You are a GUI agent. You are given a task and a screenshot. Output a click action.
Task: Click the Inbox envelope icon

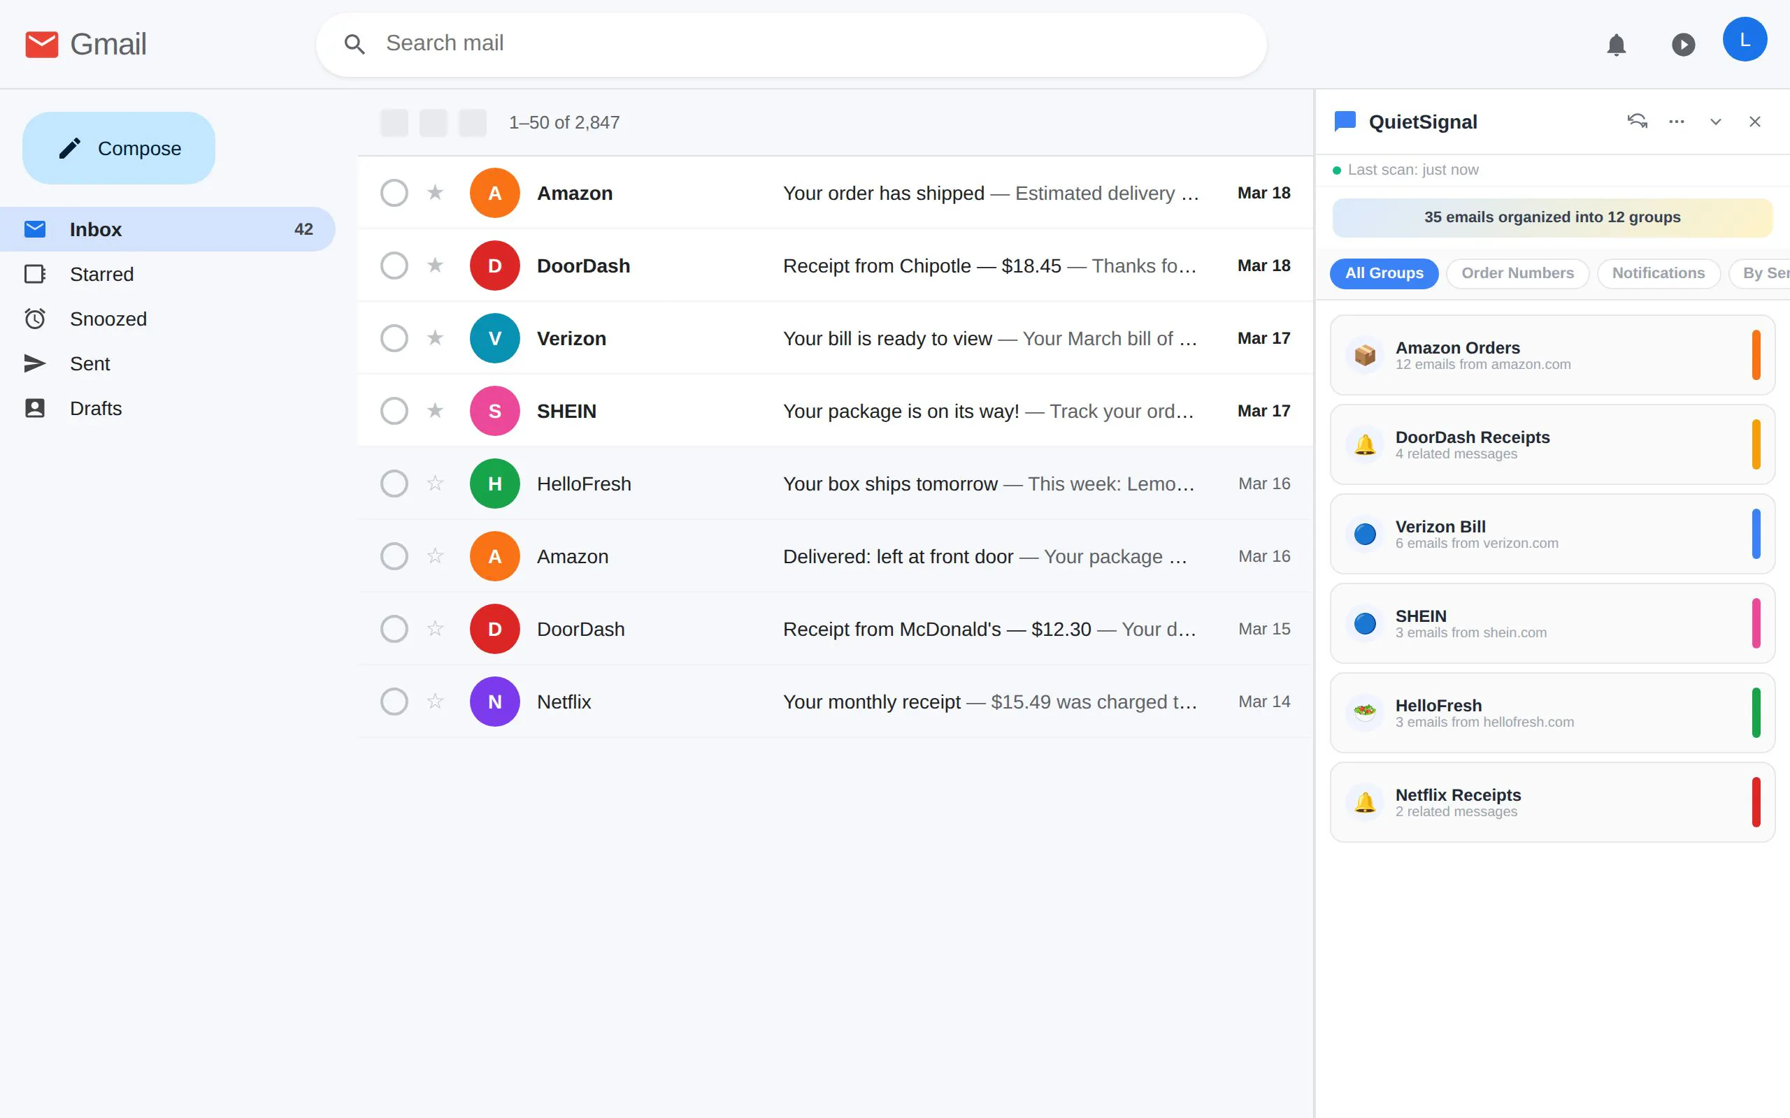point(35,229)
